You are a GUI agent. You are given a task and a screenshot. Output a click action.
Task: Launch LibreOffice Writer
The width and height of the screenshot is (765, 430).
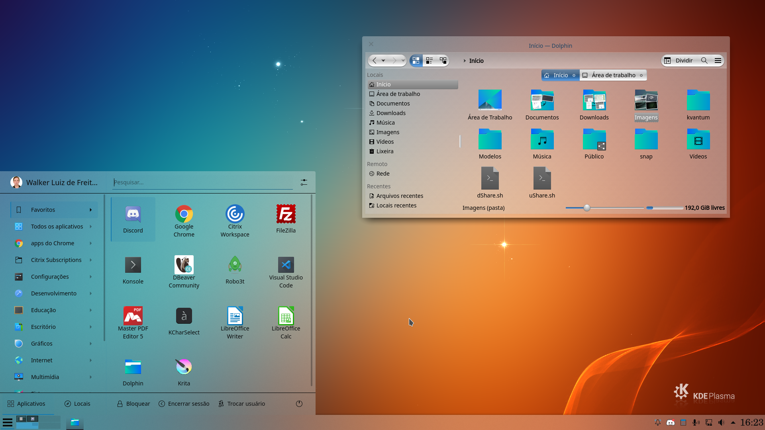(235, 321)
